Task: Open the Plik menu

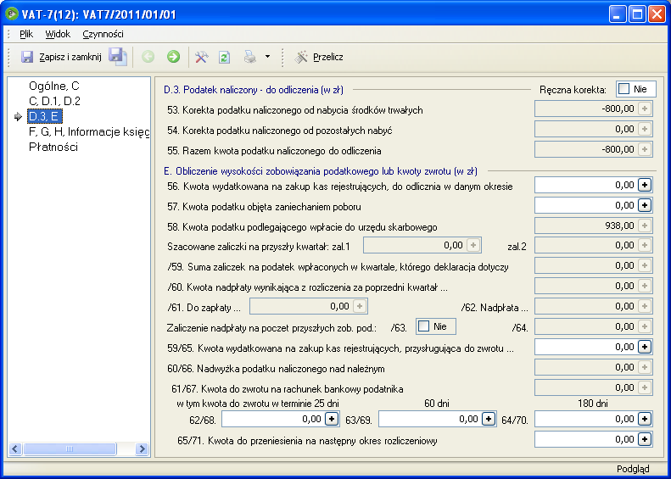Action: [26, 34]
